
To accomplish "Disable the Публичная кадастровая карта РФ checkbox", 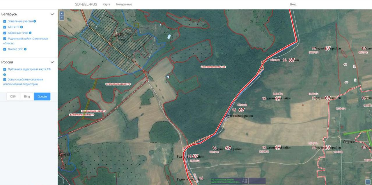I will tap(5, 69).
